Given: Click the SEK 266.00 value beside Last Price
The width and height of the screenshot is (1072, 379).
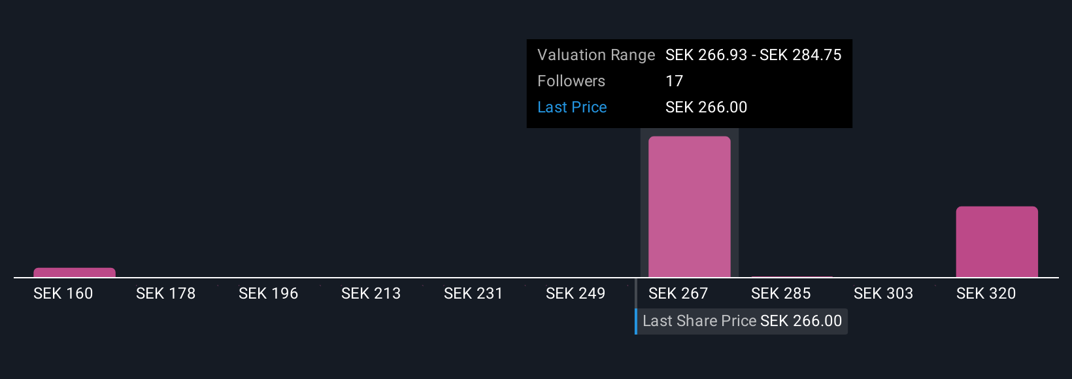Looking at the screenshot, I should pyautogui.click(x=707, y=107).
